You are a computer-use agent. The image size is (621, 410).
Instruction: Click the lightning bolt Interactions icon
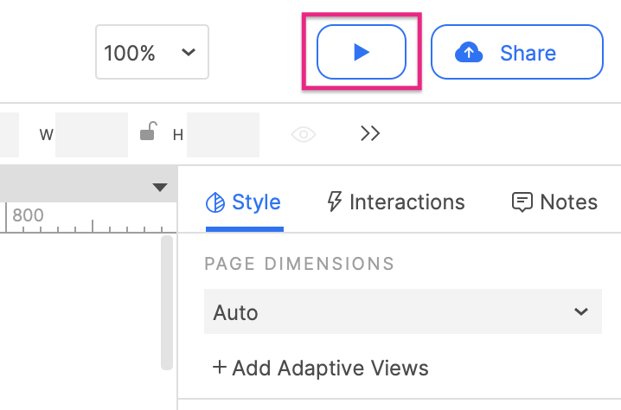tap(334, 202)
